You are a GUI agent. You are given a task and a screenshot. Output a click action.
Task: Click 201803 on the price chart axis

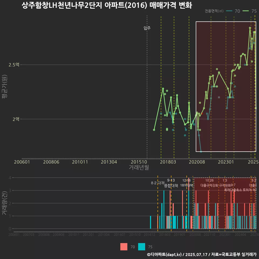coord(168,162)
